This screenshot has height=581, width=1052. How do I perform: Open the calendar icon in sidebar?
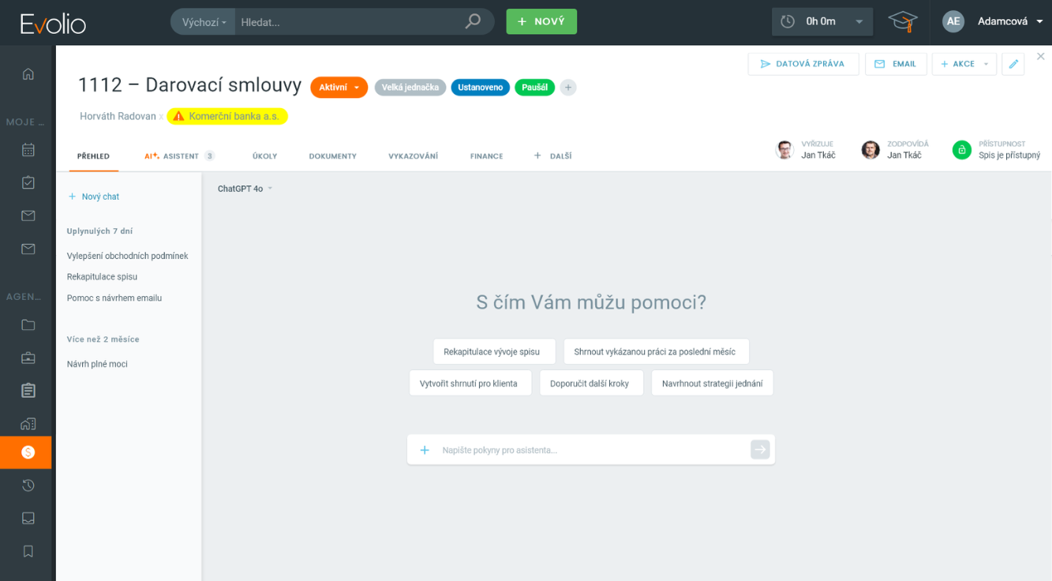coord(28,150)
